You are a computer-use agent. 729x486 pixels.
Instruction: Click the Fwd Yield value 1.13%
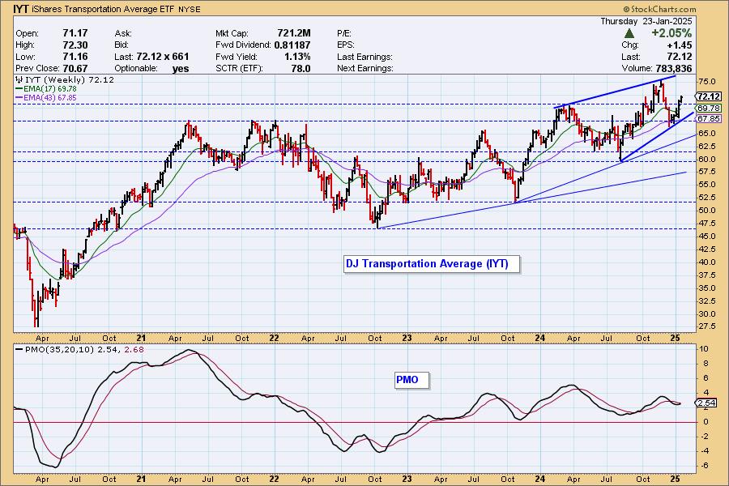297,57
